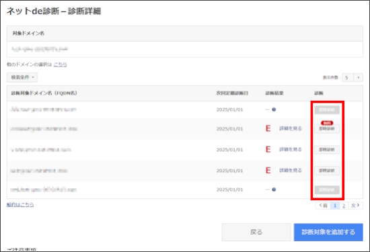Click the 対象ドメイン名 section label

pyautogui.click(x=28, y=33)
